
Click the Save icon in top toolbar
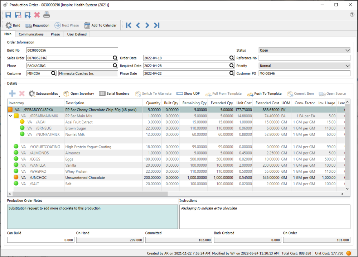coord(8,15)
